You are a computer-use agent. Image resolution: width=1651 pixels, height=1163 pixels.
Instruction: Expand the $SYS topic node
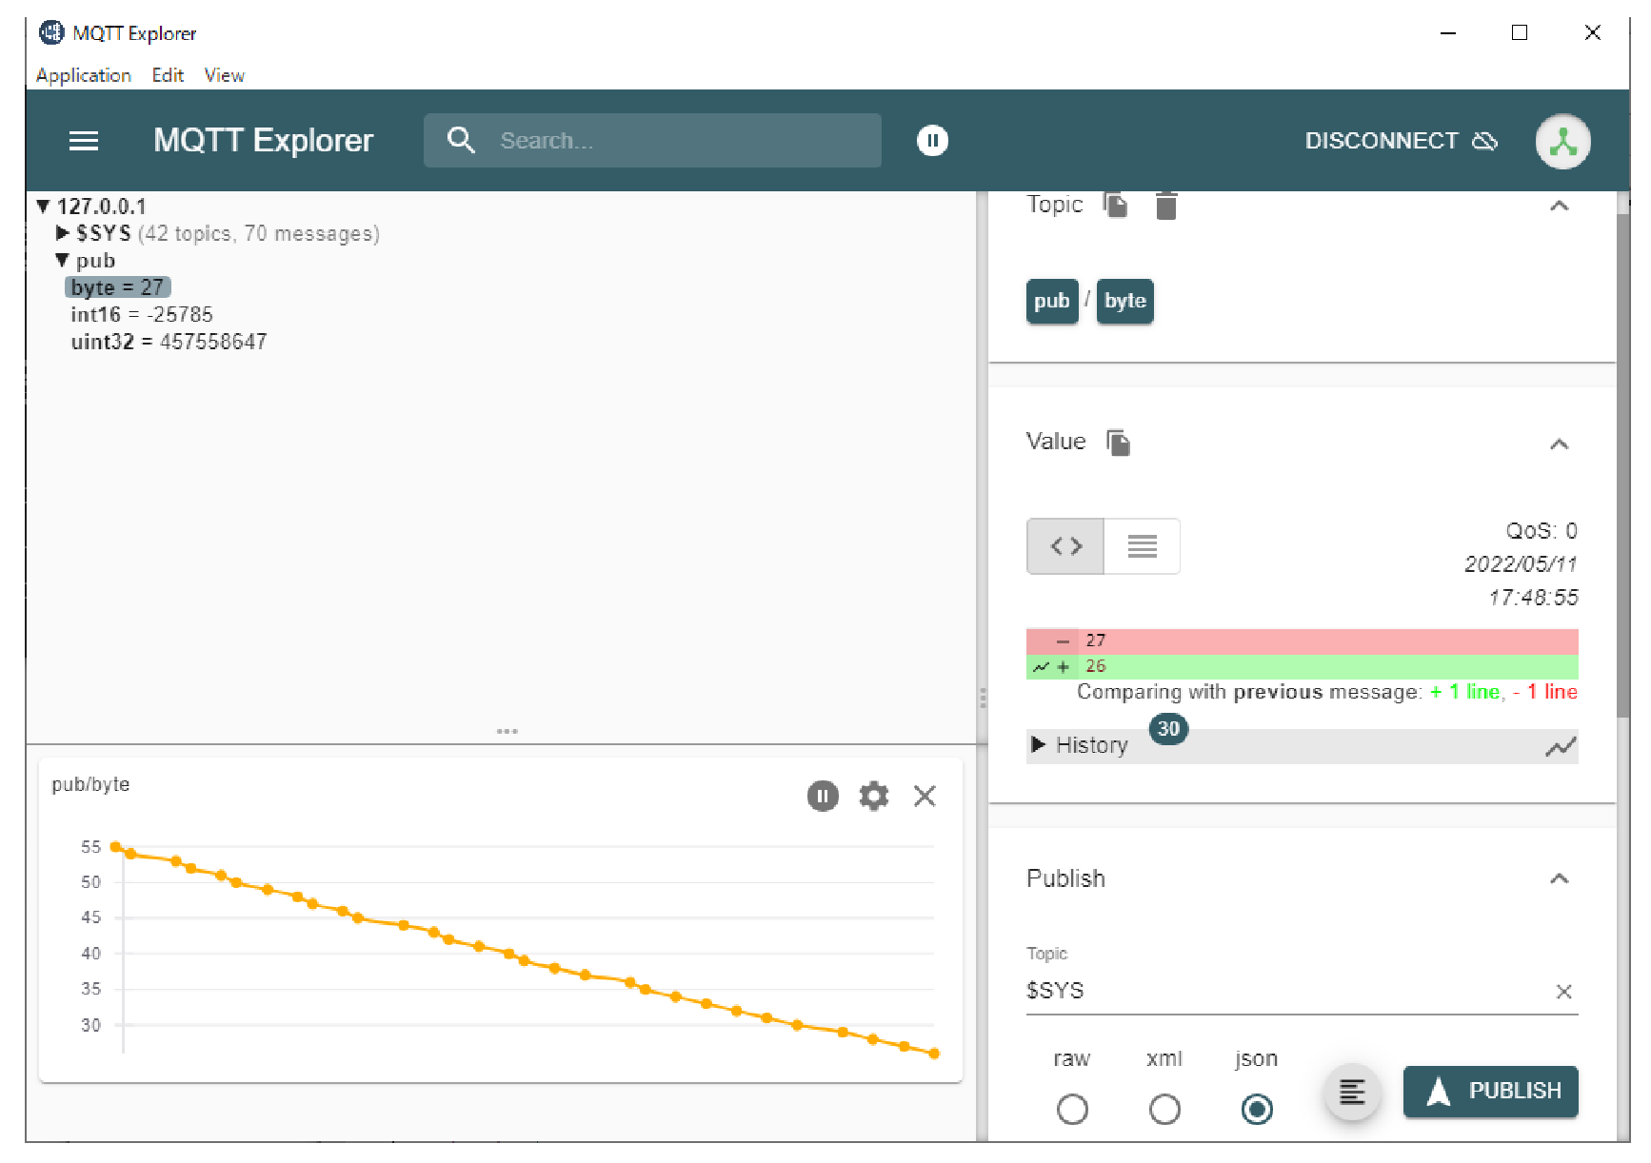point(63,233)
